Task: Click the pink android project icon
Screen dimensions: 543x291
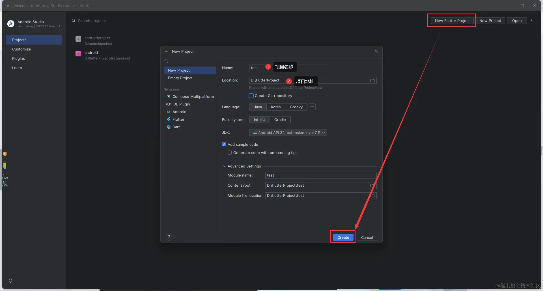Action: click(x=78, y=54)
